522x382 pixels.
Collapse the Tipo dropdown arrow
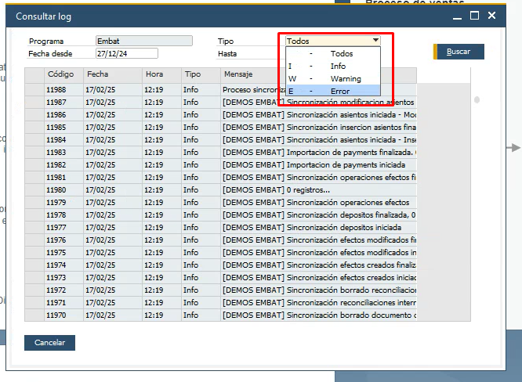tap(375, 41)
